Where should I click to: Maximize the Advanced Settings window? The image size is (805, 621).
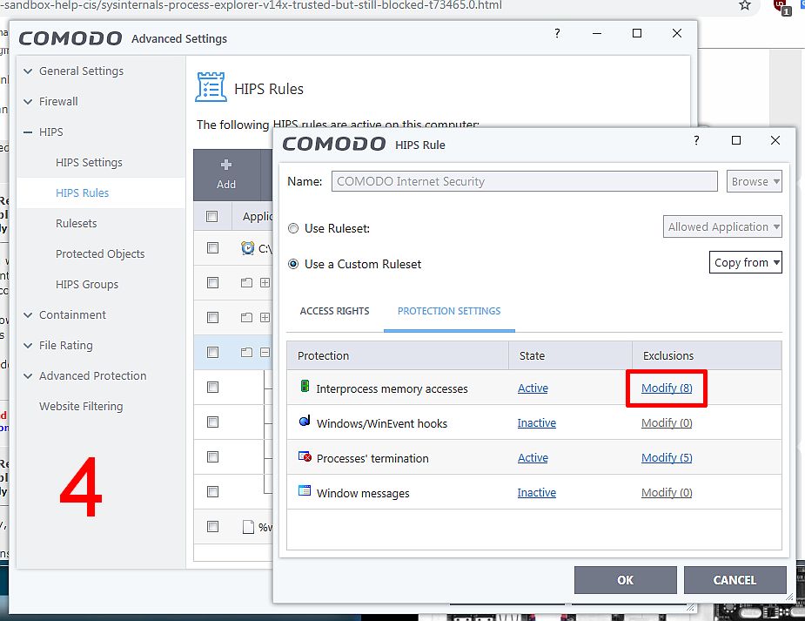[x=637, y=33]
